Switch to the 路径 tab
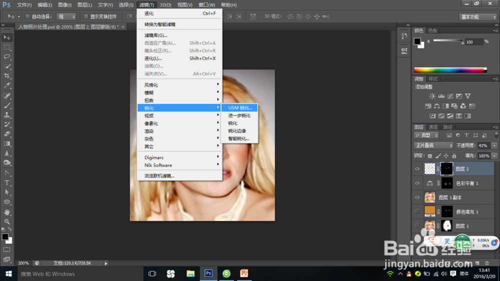 [447, 127]
